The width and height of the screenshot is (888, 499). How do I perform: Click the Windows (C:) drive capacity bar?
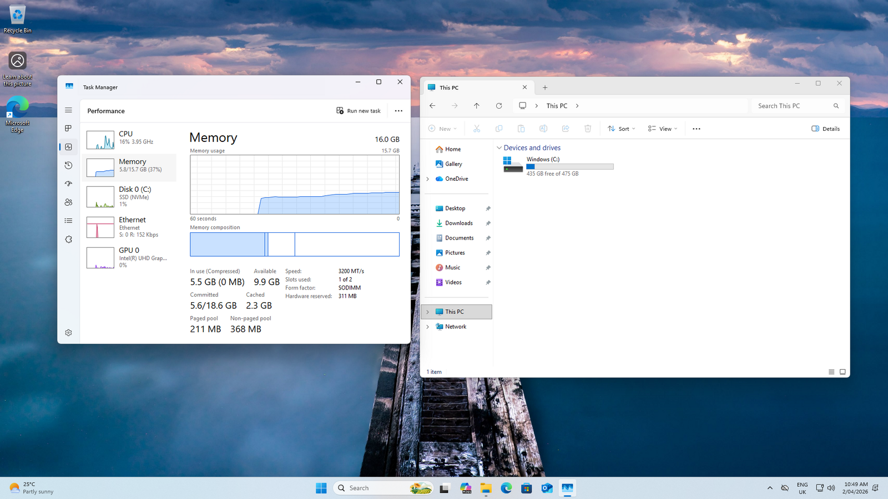point(569,166)
